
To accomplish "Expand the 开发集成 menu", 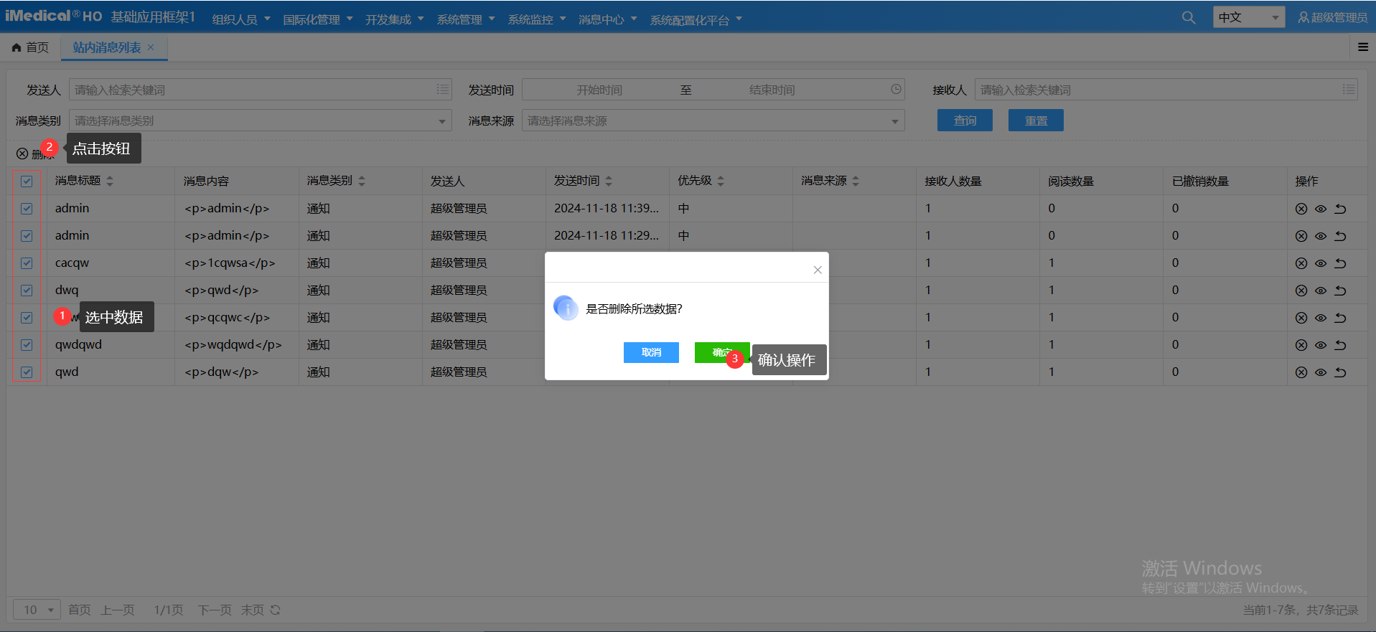I will pyautogui.click(x=395, y=19).
